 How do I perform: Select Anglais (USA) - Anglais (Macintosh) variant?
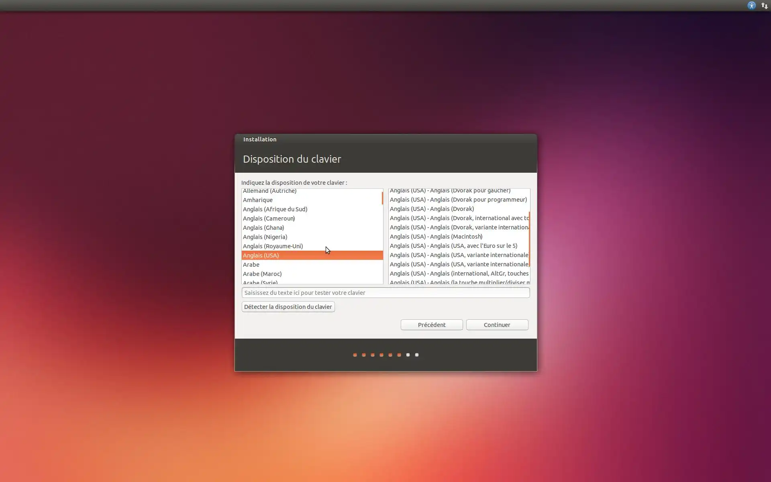point(436,237)
